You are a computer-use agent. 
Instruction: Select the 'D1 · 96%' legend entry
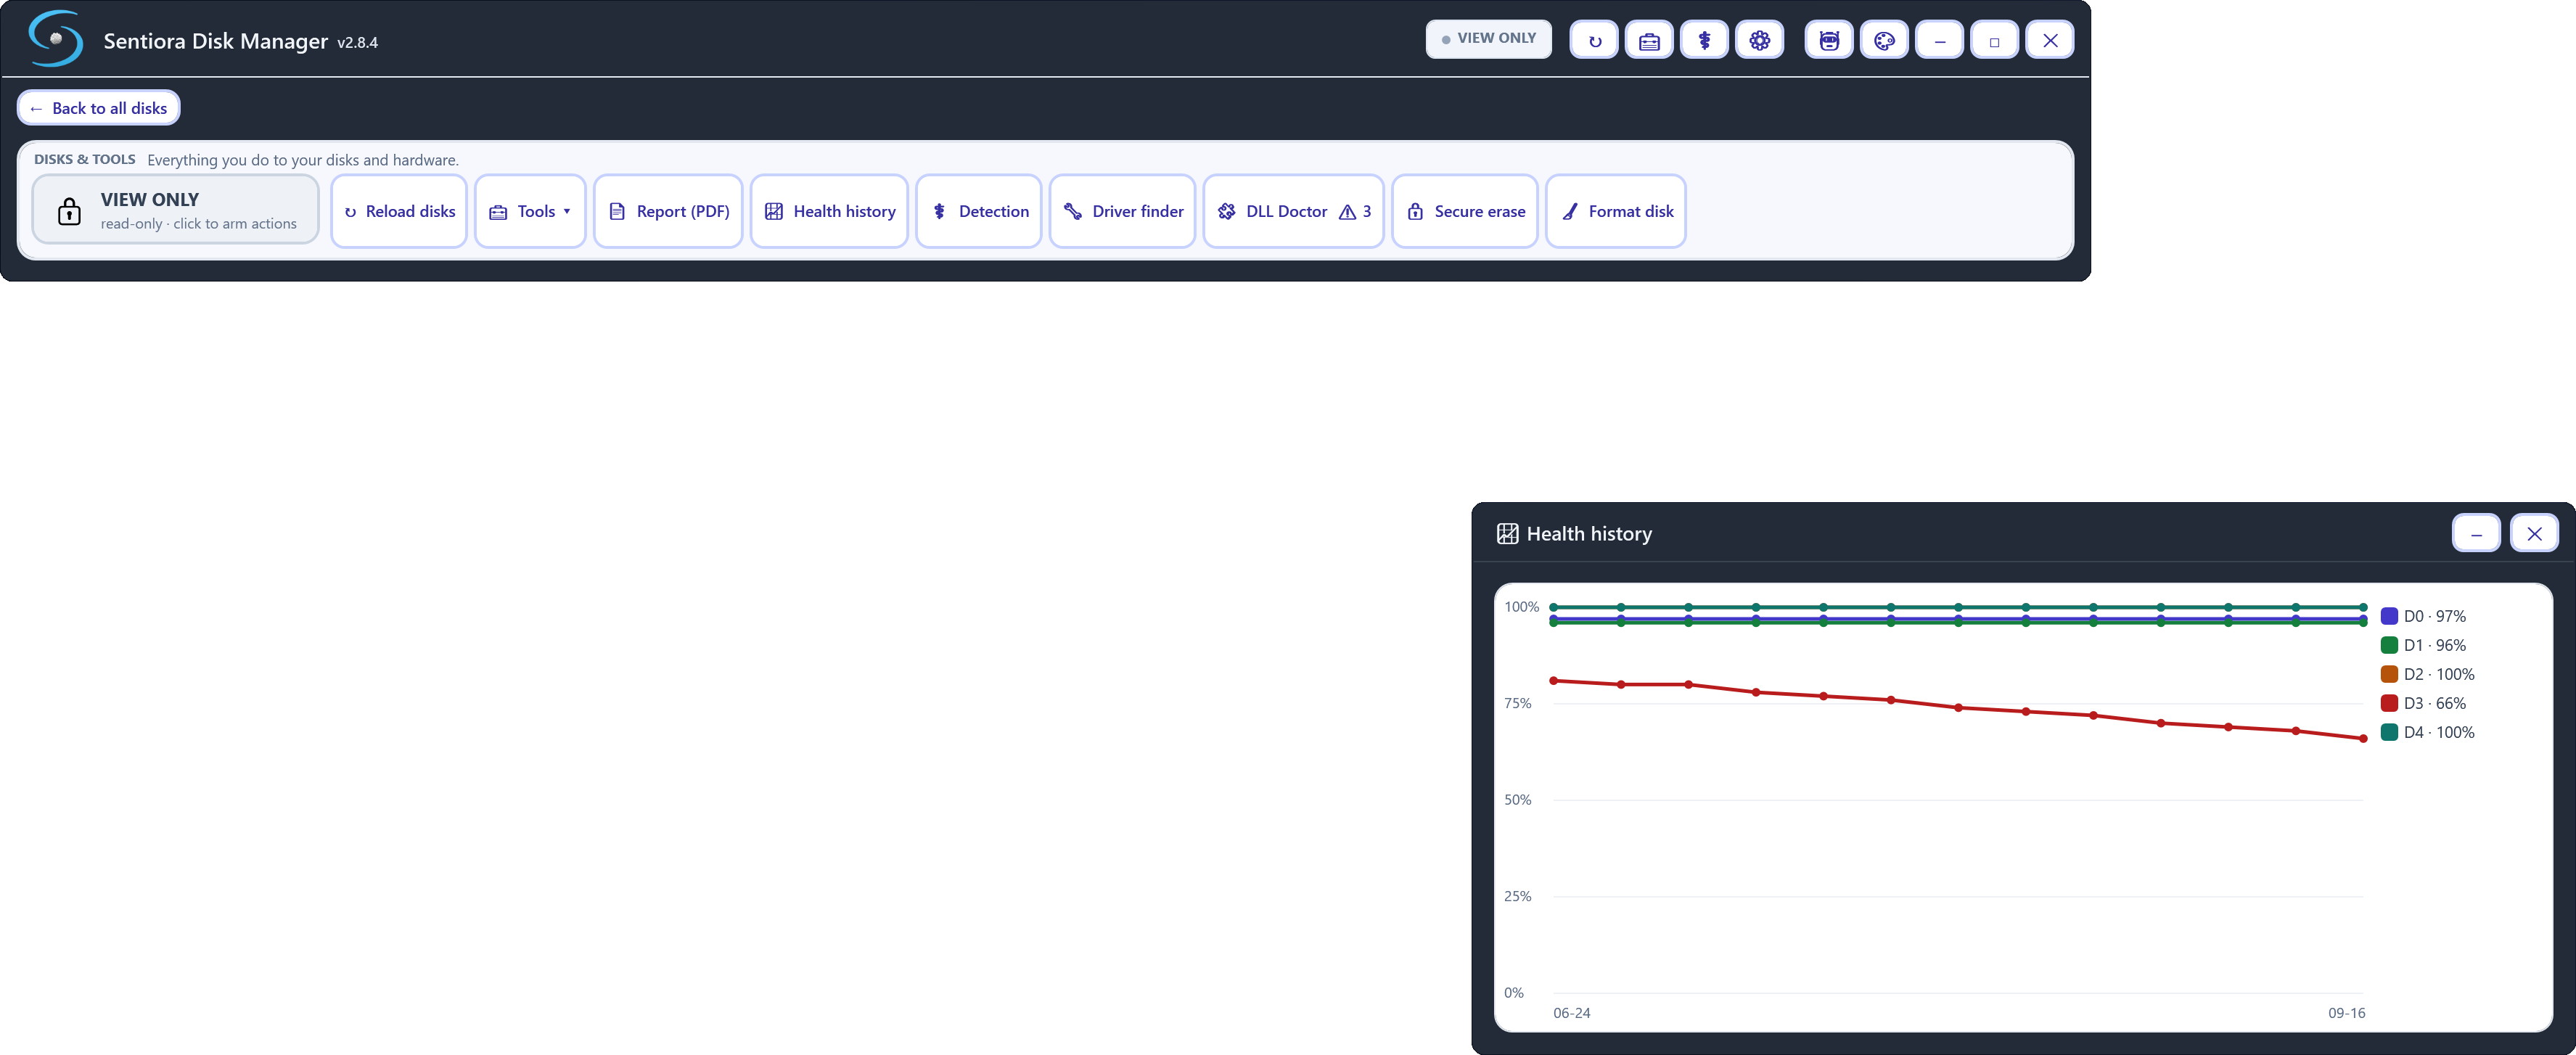(x=2423, y=645)
